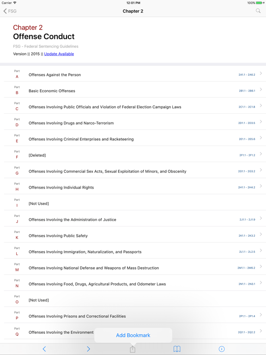Expand chevron for range 2C1.1 - 2C1.8

(x=261, y=105)
